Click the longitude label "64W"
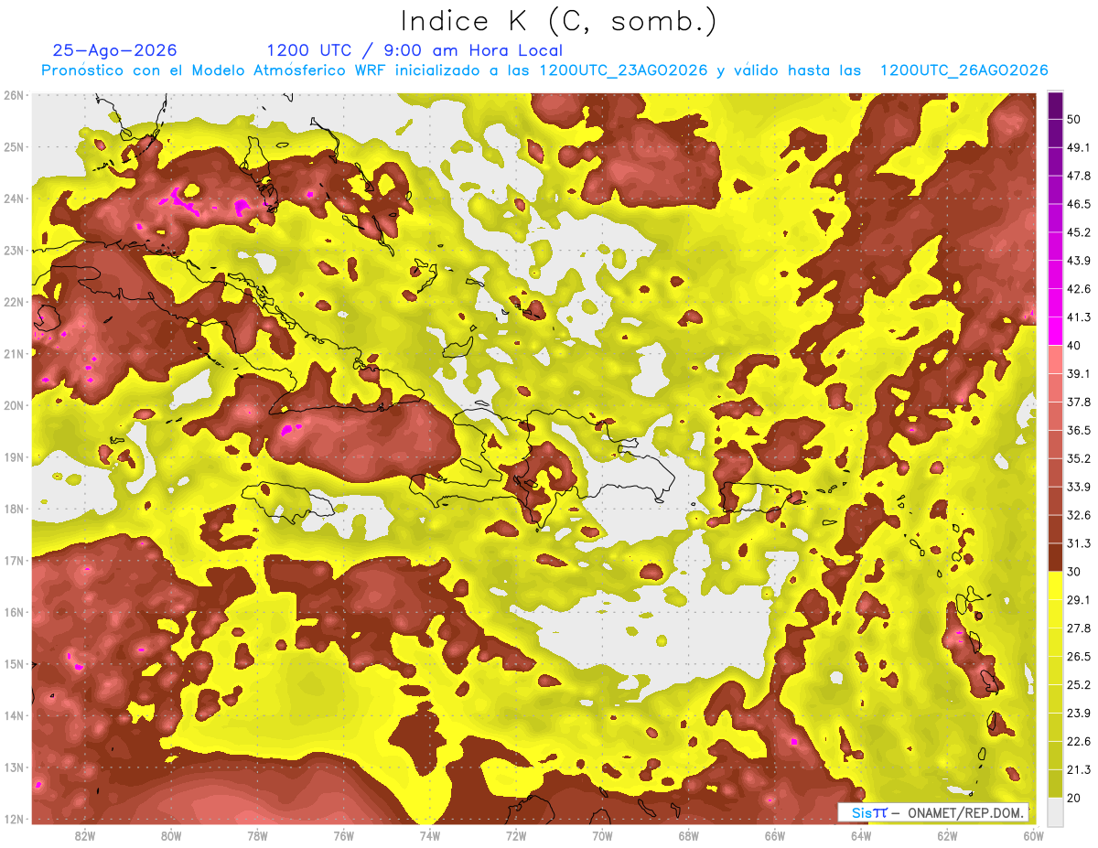 point(861,836)
